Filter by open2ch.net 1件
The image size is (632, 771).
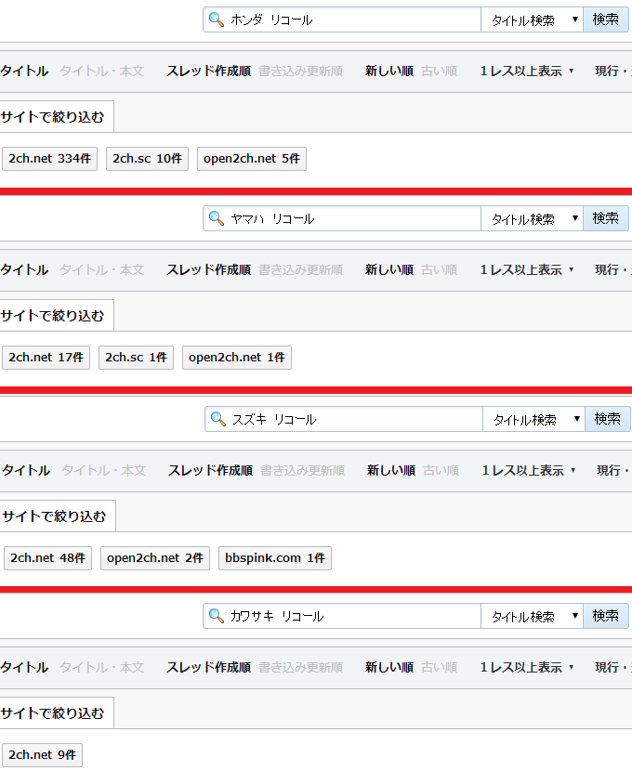pos(237,358)
